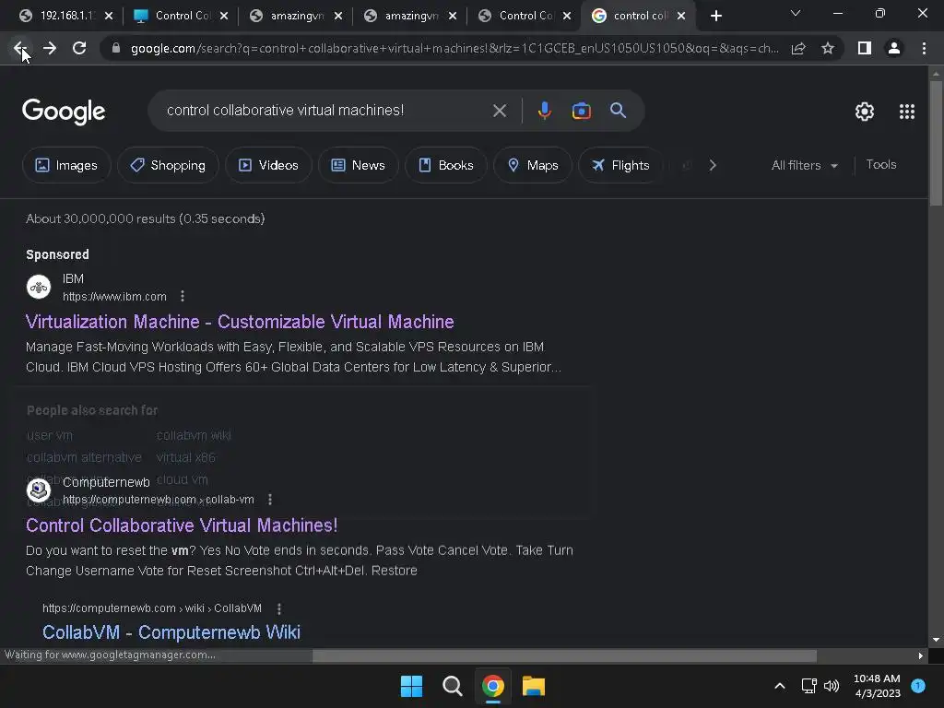The image size is (944, 708).
Task: Filter results by News
Action: [359, 165]
